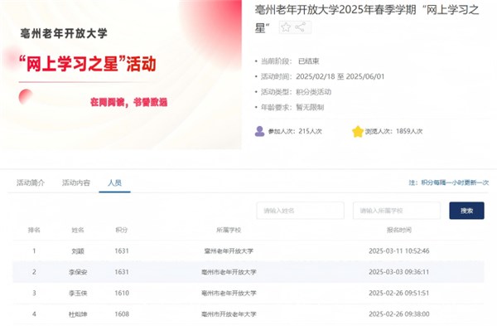Click the 排名 column header
The width and height of the screenshot is (497, 326).
[34, 230]
